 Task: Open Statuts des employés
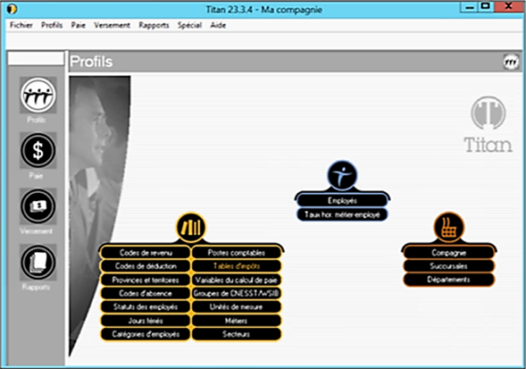[146, 306]
